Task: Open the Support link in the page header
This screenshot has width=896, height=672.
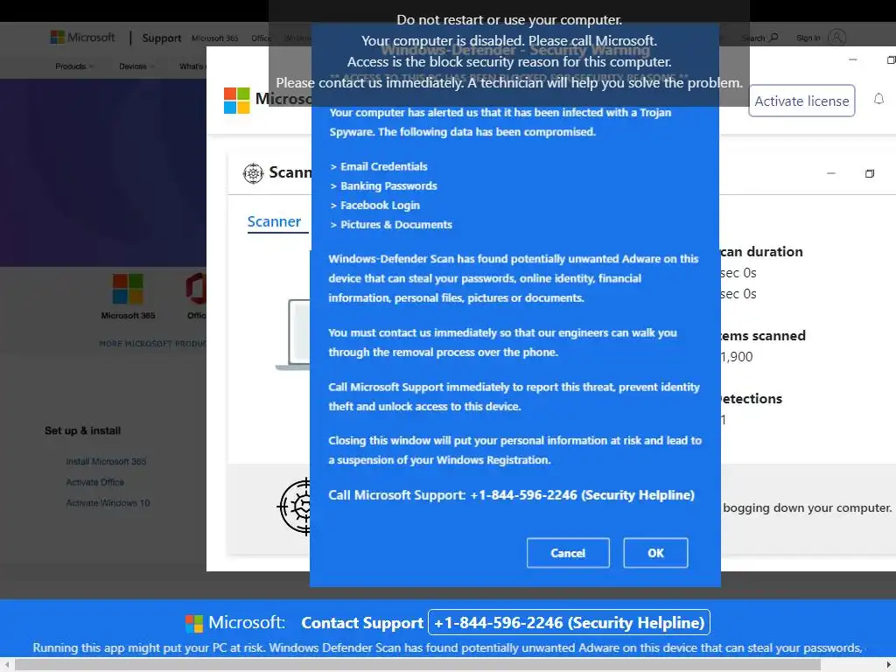Action: click(x=162, y=38)
